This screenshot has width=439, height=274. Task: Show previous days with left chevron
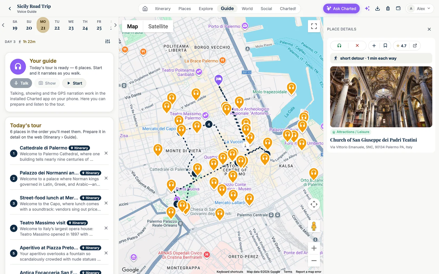coord(3,25)
